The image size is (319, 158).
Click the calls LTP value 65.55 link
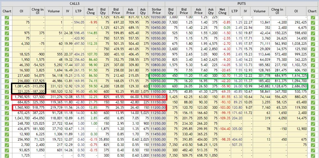point(80,97)
